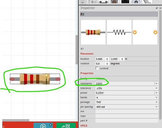The image size is (162, 128).
Task: Open the pin spacing 400 mil dropdown
Action: (x=156, y=107)
